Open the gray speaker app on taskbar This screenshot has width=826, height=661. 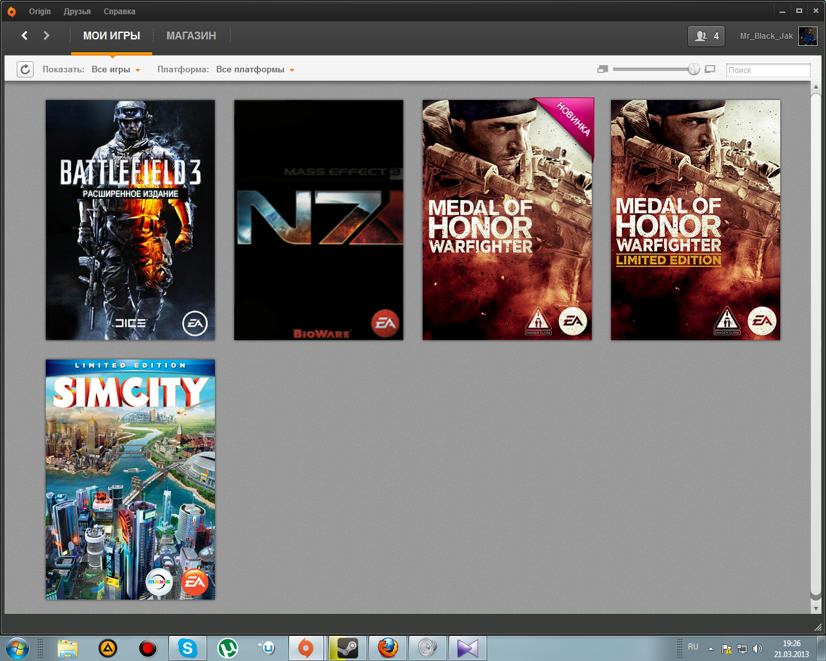click(427, 648)
